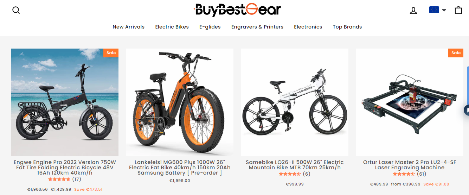Click the Ortur laser engraver product image

410,102
